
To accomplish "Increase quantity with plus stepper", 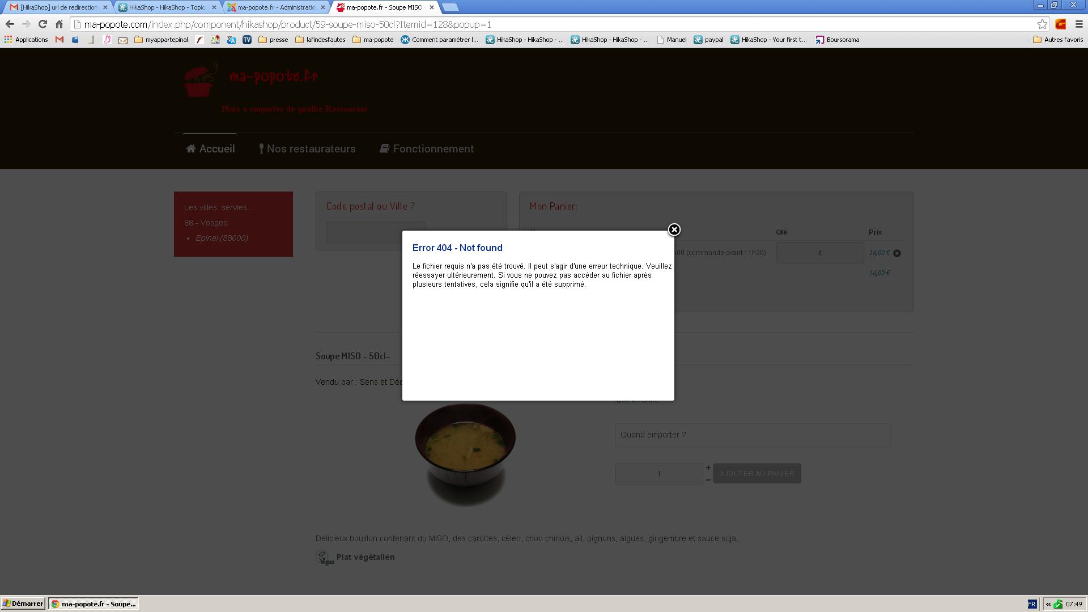I will (708, 467).
